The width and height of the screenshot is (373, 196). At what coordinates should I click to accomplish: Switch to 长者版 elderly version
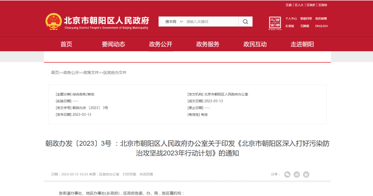click(x=290, y=26)
